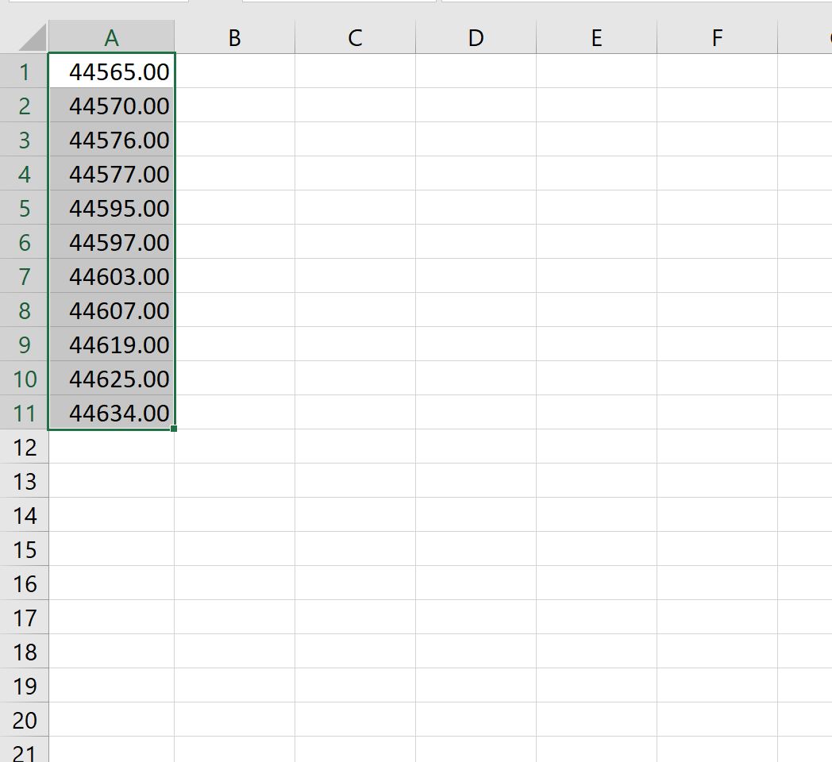Click cell containing 44570.00
The height and width of the screenshot is (762, 832).
[111, 105]
